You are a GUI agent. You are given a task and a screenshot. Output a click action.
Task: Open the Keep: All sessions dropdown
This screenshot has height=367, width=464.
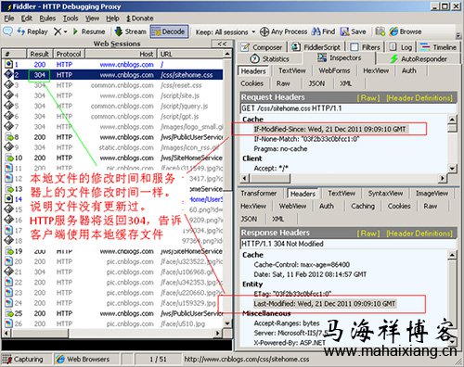226,32
